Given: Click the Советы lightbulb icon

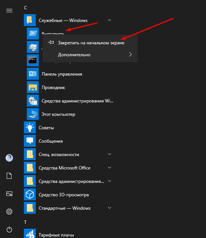Looking at the screenshot, I should pyautogui.click(x=30, y=127).
